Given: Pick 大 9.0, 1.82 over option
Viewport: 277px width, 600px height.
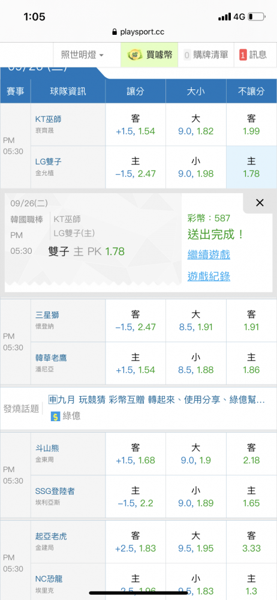Looking at the screenshot, I should point(196,125).
